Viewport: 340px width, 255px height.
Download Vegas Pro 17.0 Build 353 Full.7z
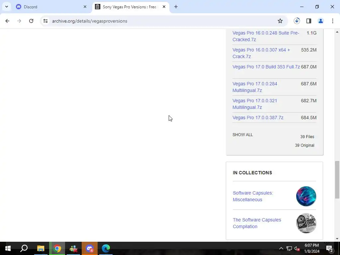click(266, 67)
